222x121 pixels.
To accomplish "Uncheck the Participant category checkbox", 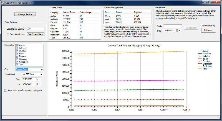I will [x=17, y=62].
